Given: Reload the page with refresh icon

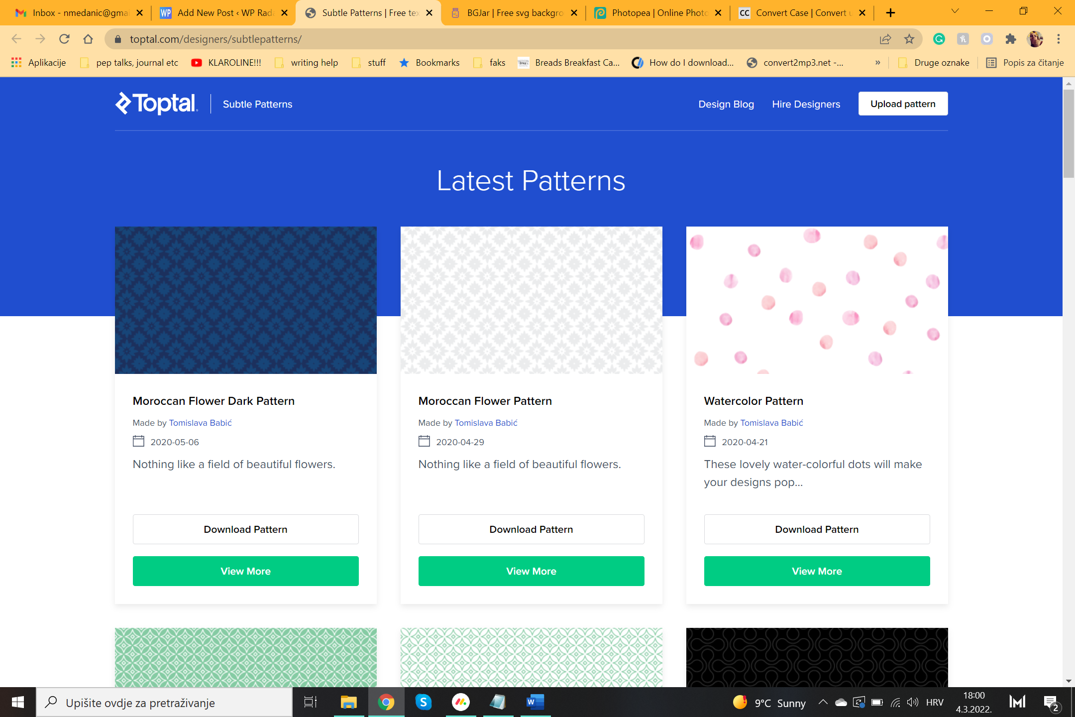Looking at the screenshot, I should pyautogui.click(x=64, y=39).
